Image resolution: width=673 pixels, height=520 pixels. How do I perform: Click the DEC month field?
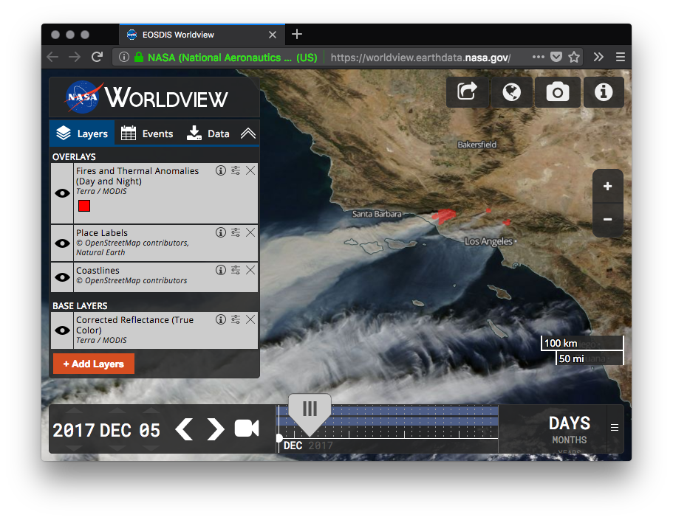pyautogui.click(x=115, y=430)
